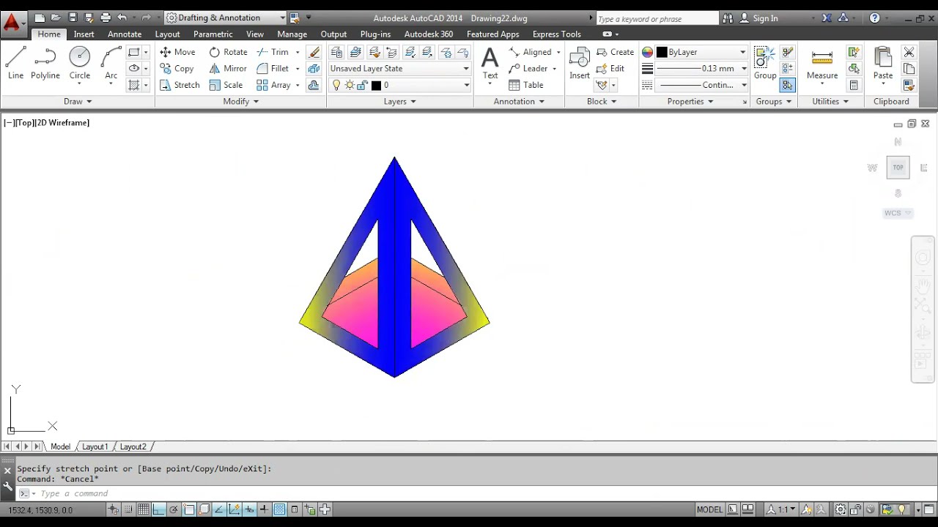
Task: Click the Trim tool
Action: tap(273, 52)
